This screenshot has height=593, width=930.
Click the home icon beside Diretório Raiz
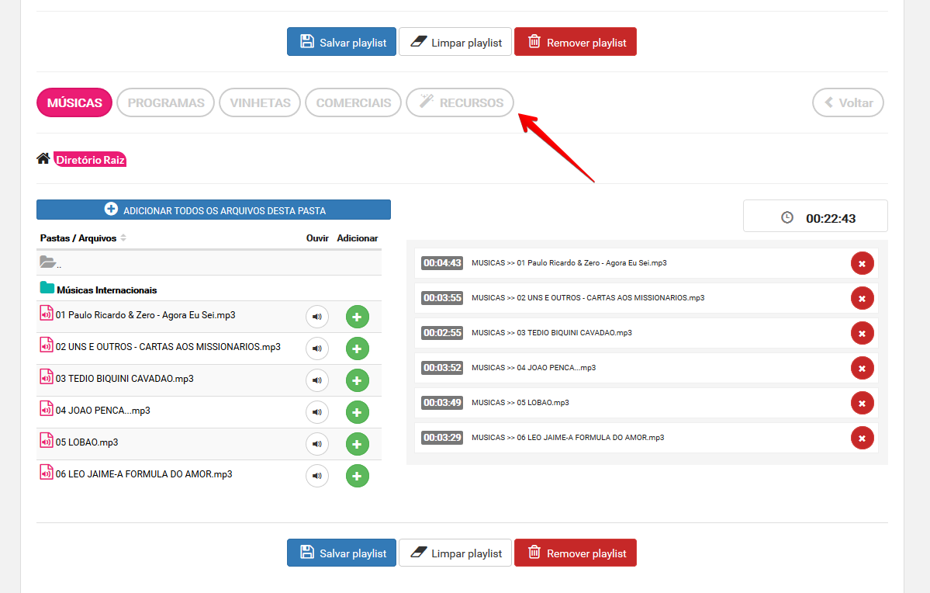click(43, 158)
